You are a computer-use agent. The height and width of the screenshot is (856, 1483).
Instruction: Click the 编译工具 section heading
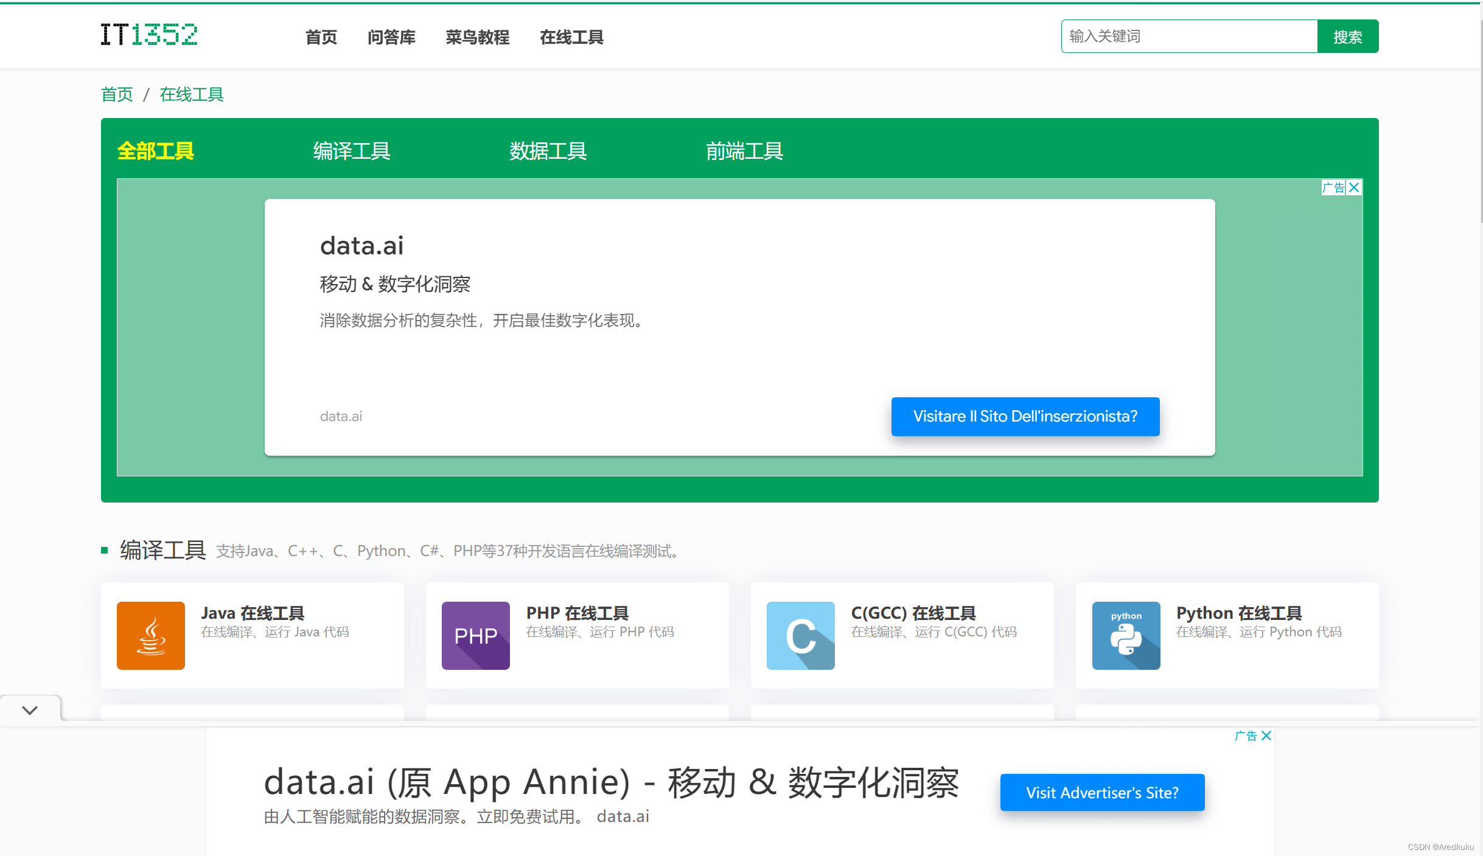pos(162,550)
